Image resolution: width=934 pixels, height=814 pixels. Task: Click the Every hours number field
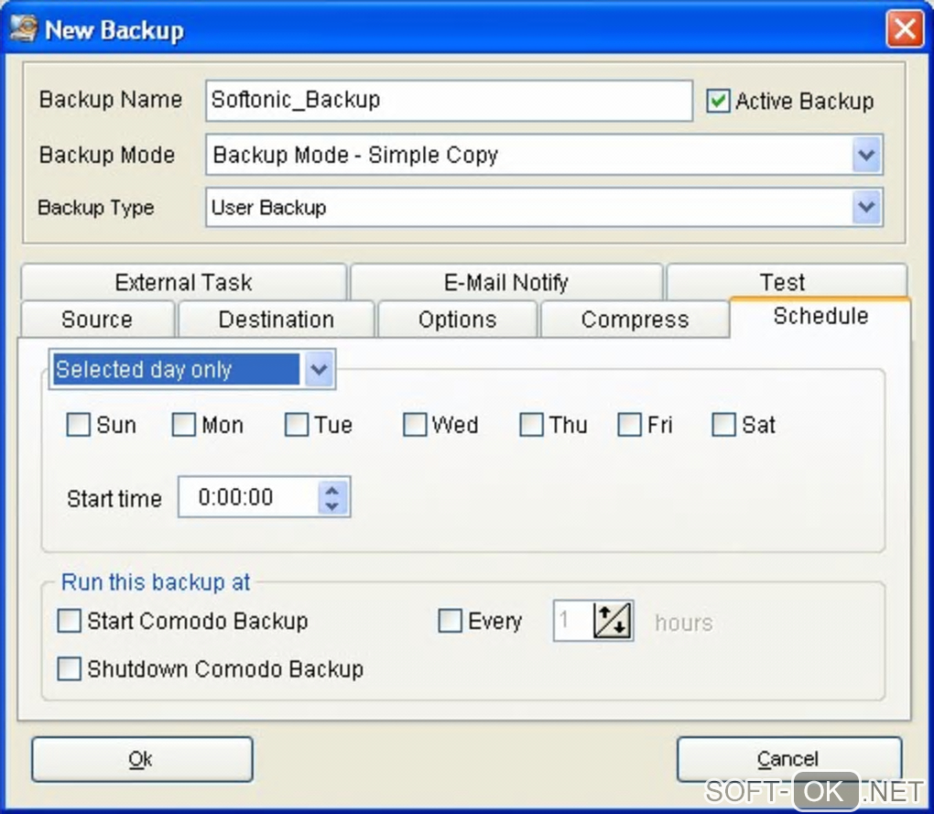pyautogui.click(x=573, y=621)
